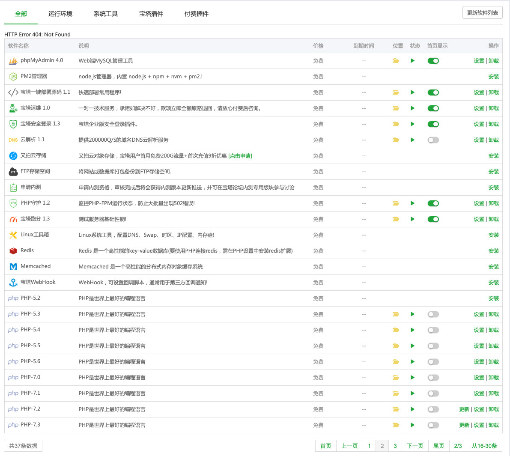
Task: Click the Redis red cube icon
Action: pos(13,251)
